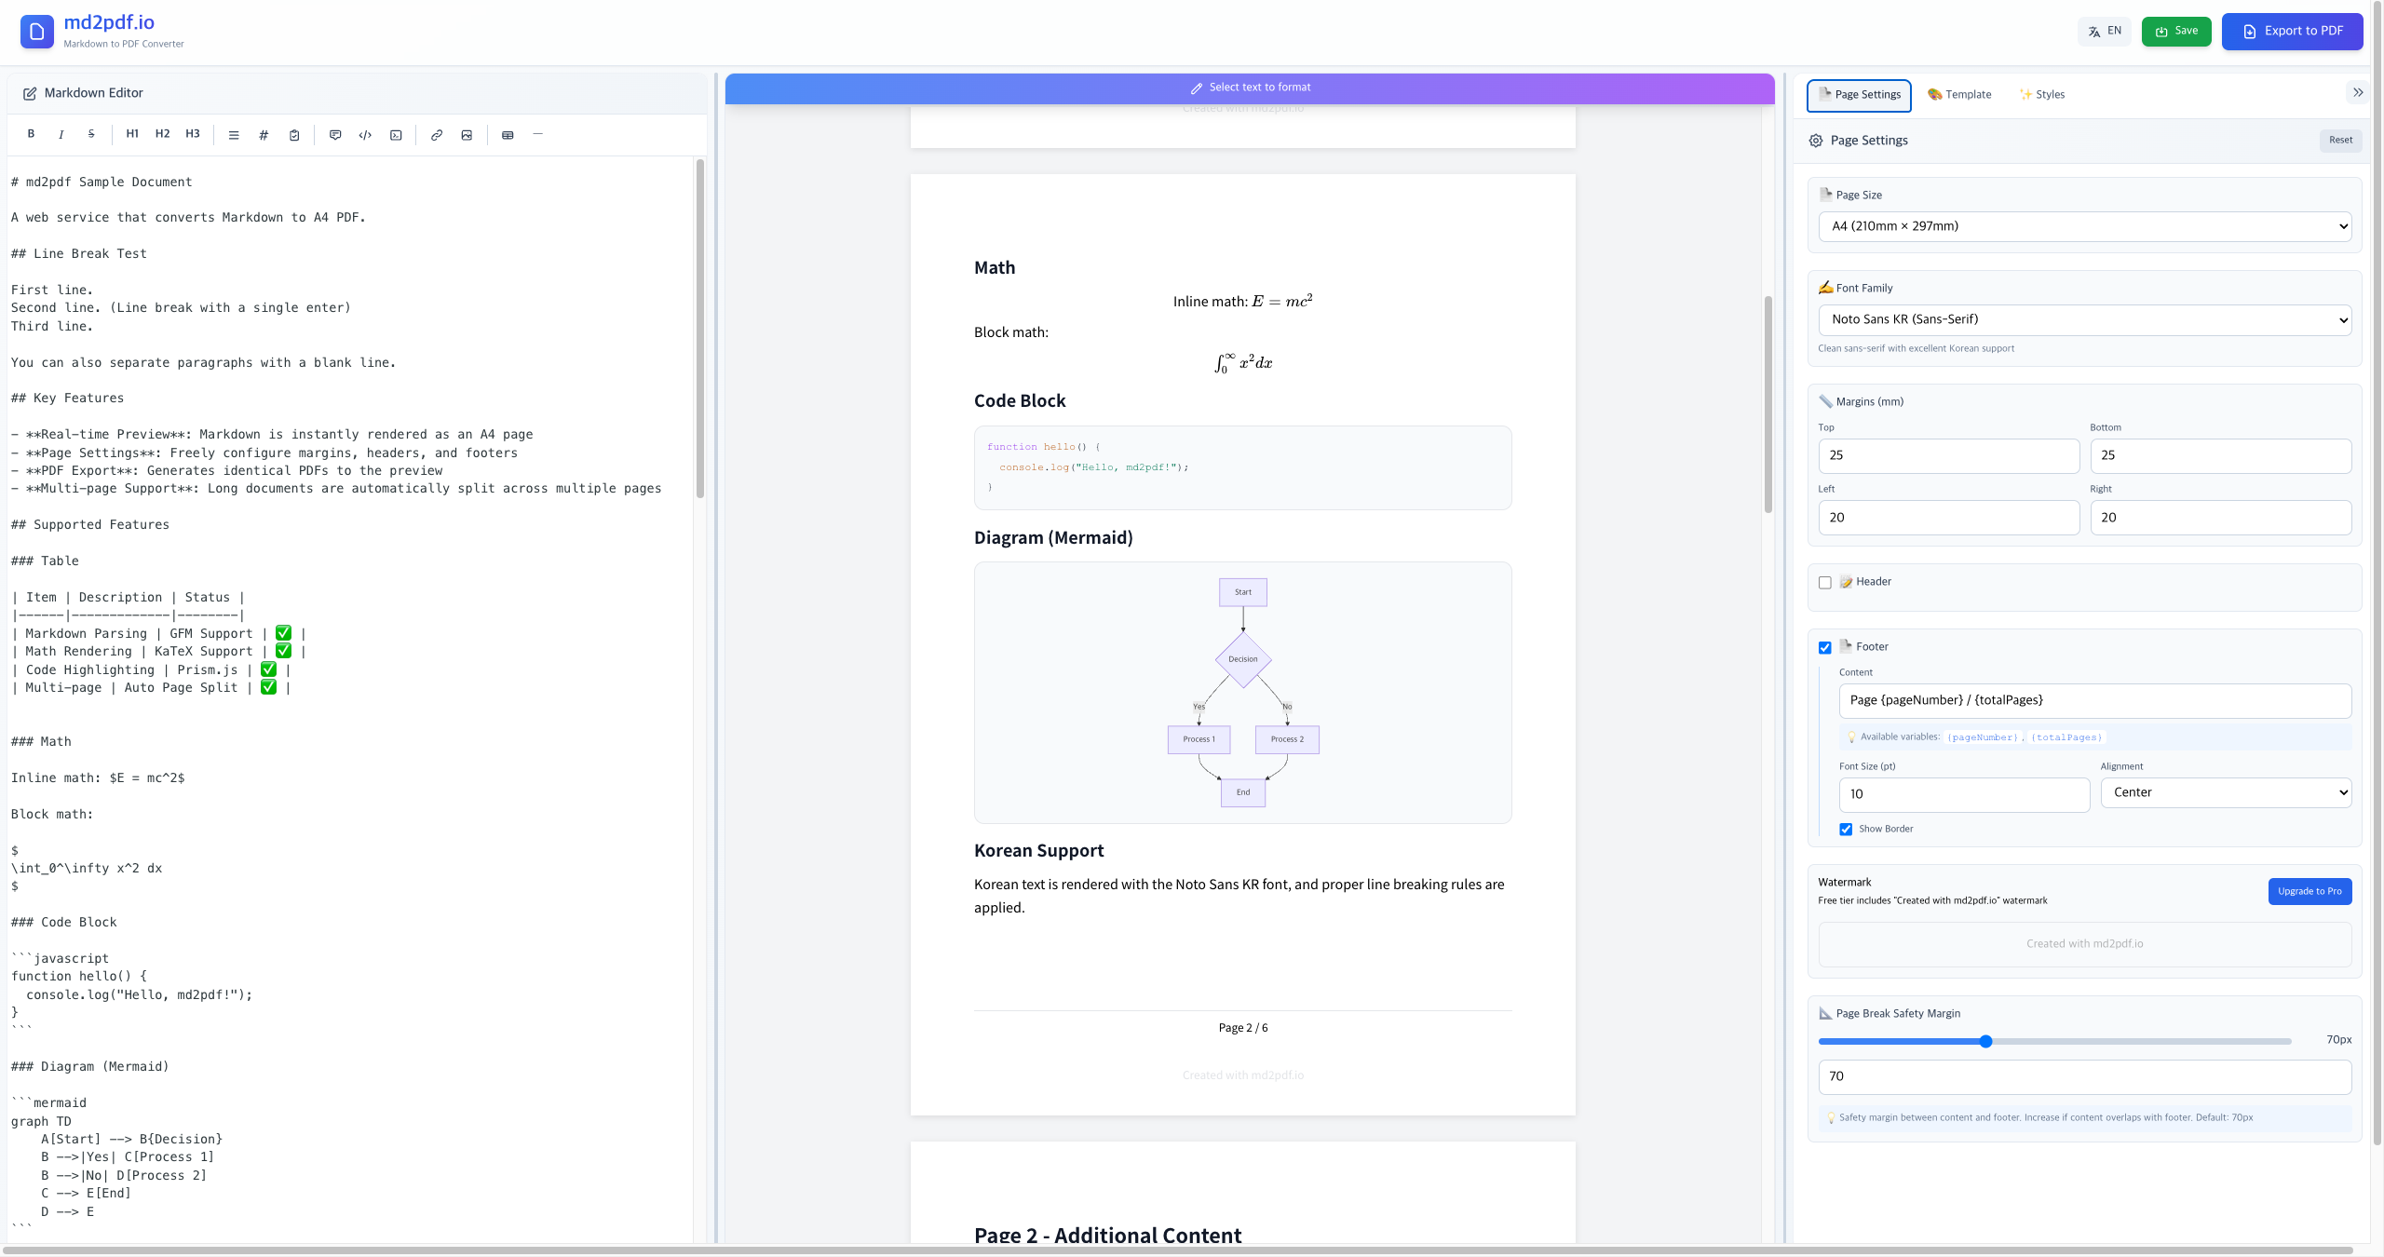Viewport: 2384px width, 1257px height.
Task: Click the Export to PDF button
Action: tap(2293, 31)
